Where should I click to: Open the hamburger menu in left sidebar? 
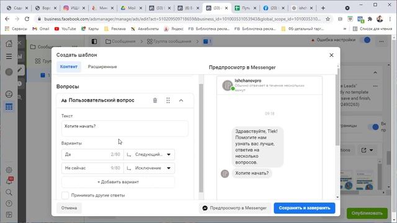point(9,56)
